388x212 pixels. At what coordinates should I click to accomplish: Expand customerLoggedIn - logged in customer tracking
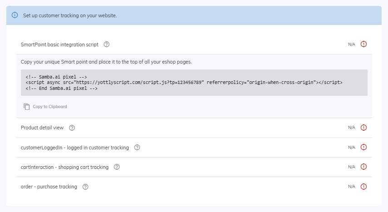click(75, 148)
